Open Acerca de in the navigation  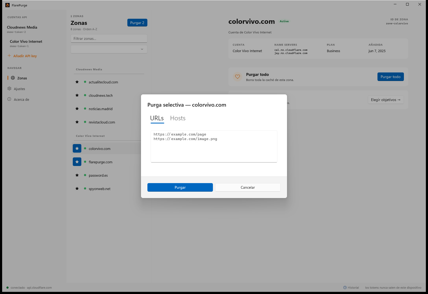point(21,99)
